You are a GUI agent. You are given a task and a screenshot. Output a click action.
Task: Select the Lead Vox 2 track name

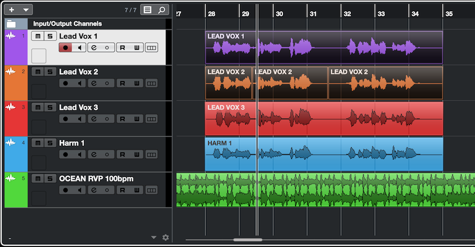[x=78, y=72]
